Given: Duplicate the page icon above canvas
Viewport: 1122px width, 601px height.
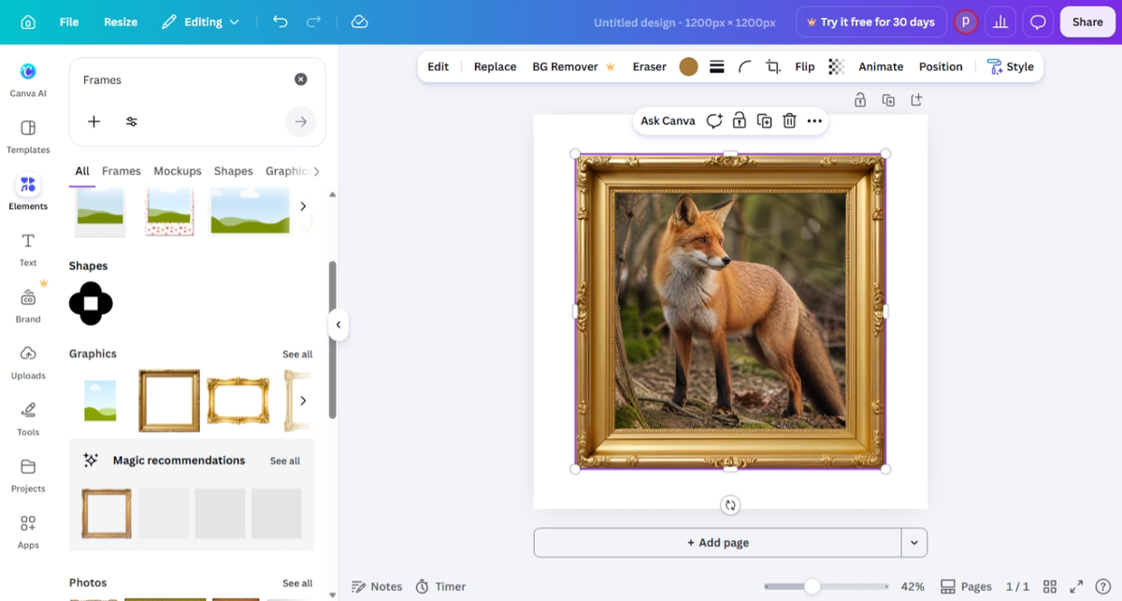Looking at the screenshot, I should coord(888,100).
